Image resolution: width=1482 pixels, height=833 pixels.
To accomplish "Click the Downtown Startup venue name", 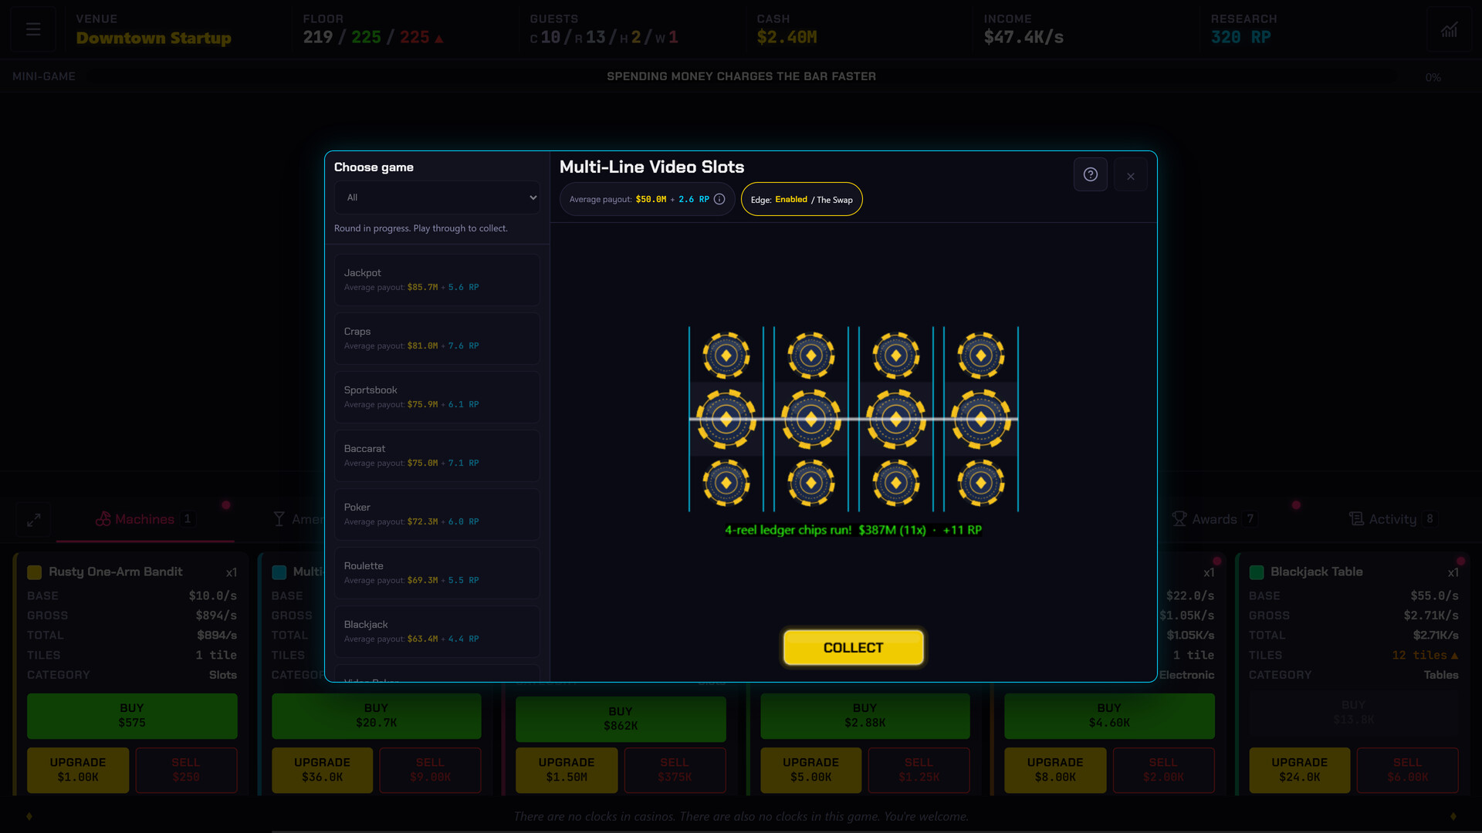I will [x=154, y=38].
